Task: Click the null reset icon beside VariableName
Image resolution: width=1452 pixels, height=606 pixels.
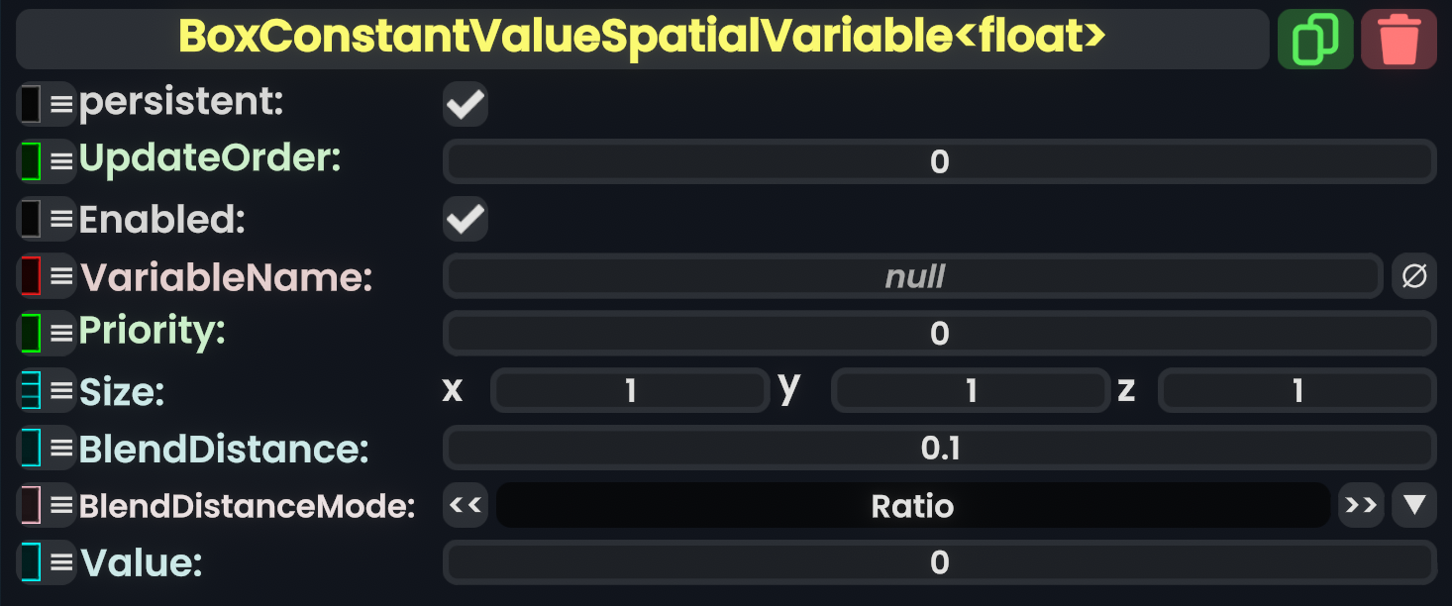Action: coord(1414,276)
